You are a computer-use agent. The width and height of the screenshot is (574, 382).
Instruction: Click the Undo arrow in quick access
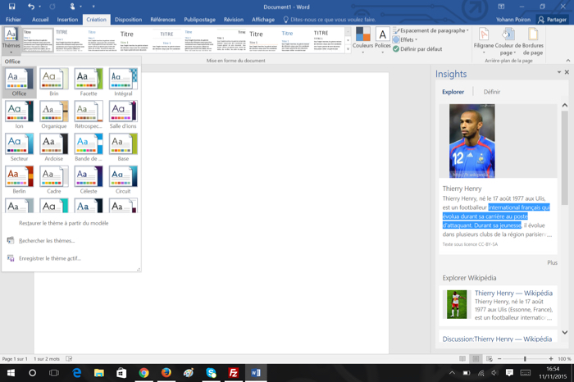(x=31, y=7)
